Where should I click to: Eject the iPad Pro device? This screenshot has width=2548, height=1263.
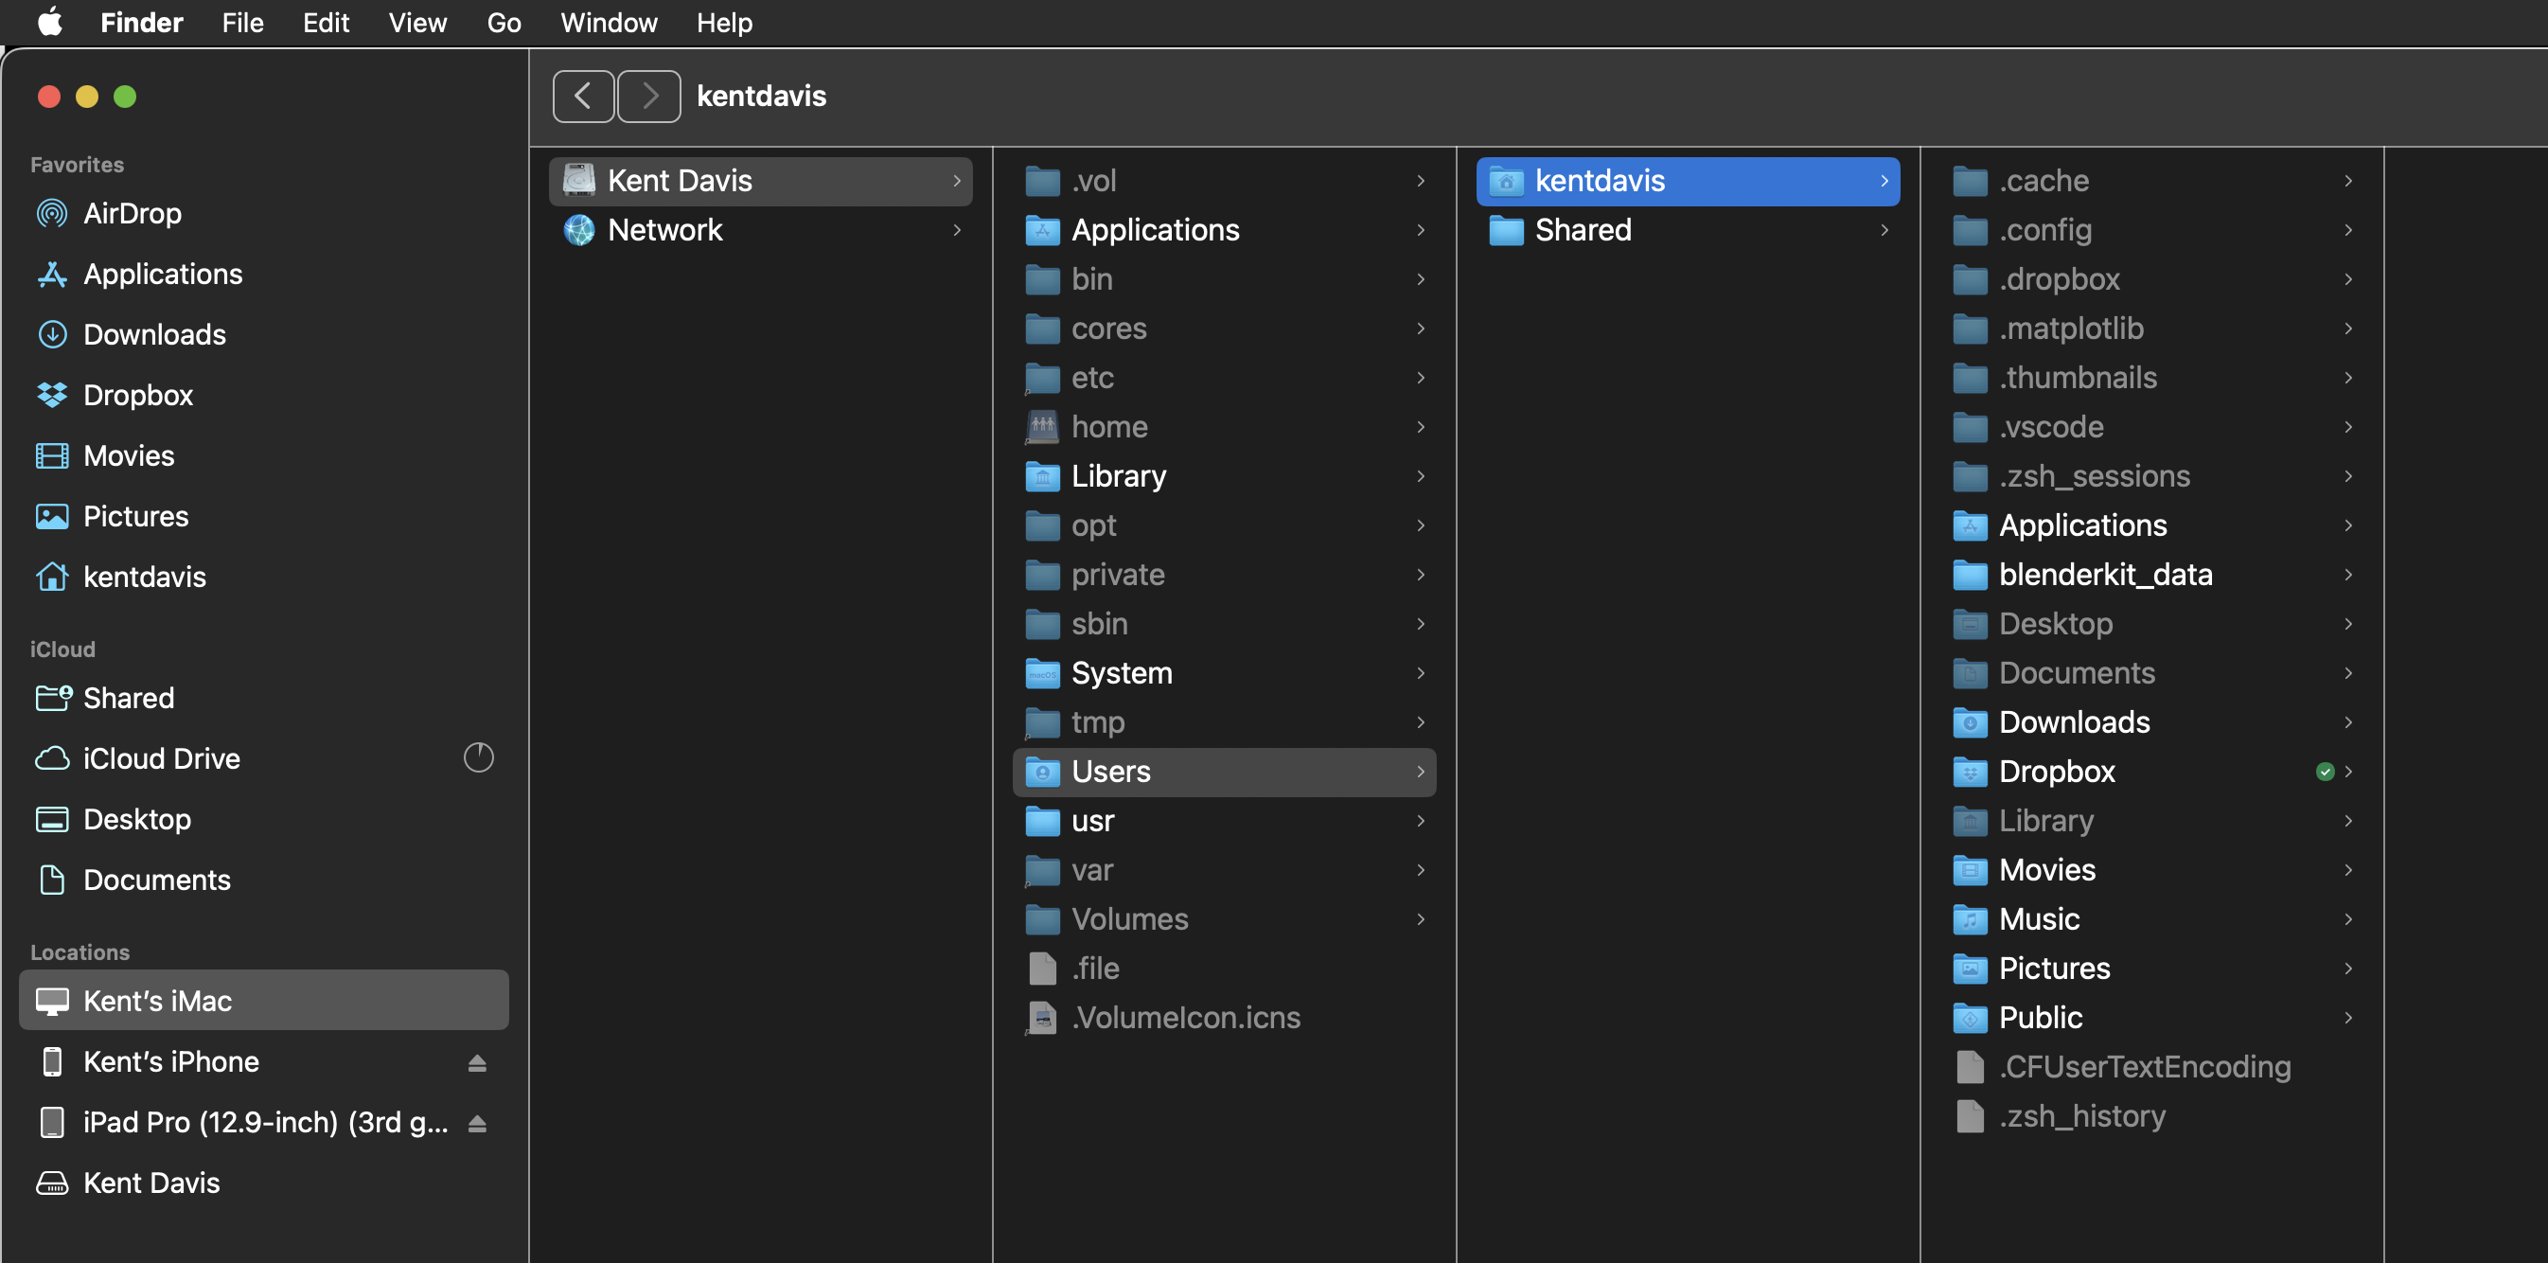coord(478,1123)
